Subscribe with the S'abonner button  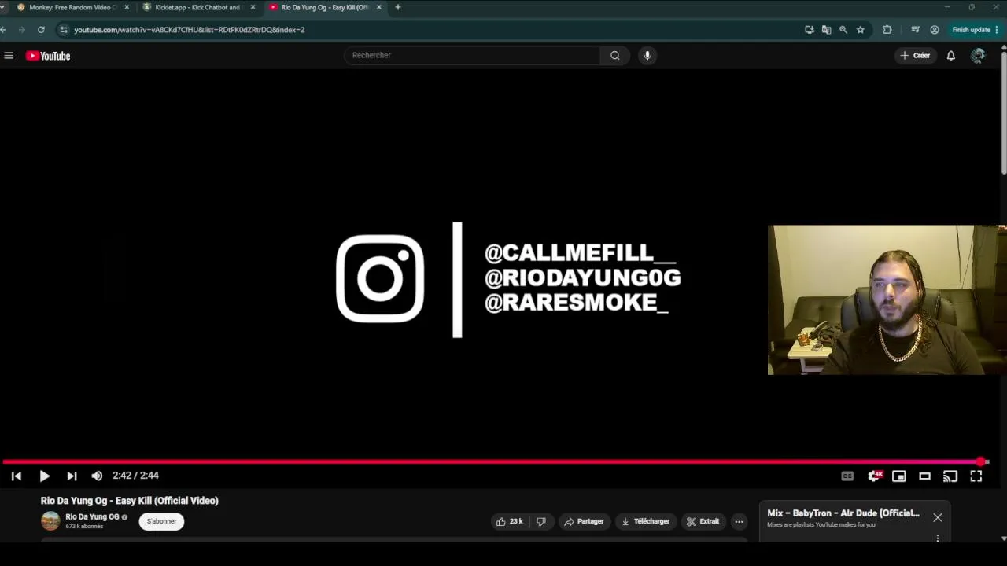[161, 521]
